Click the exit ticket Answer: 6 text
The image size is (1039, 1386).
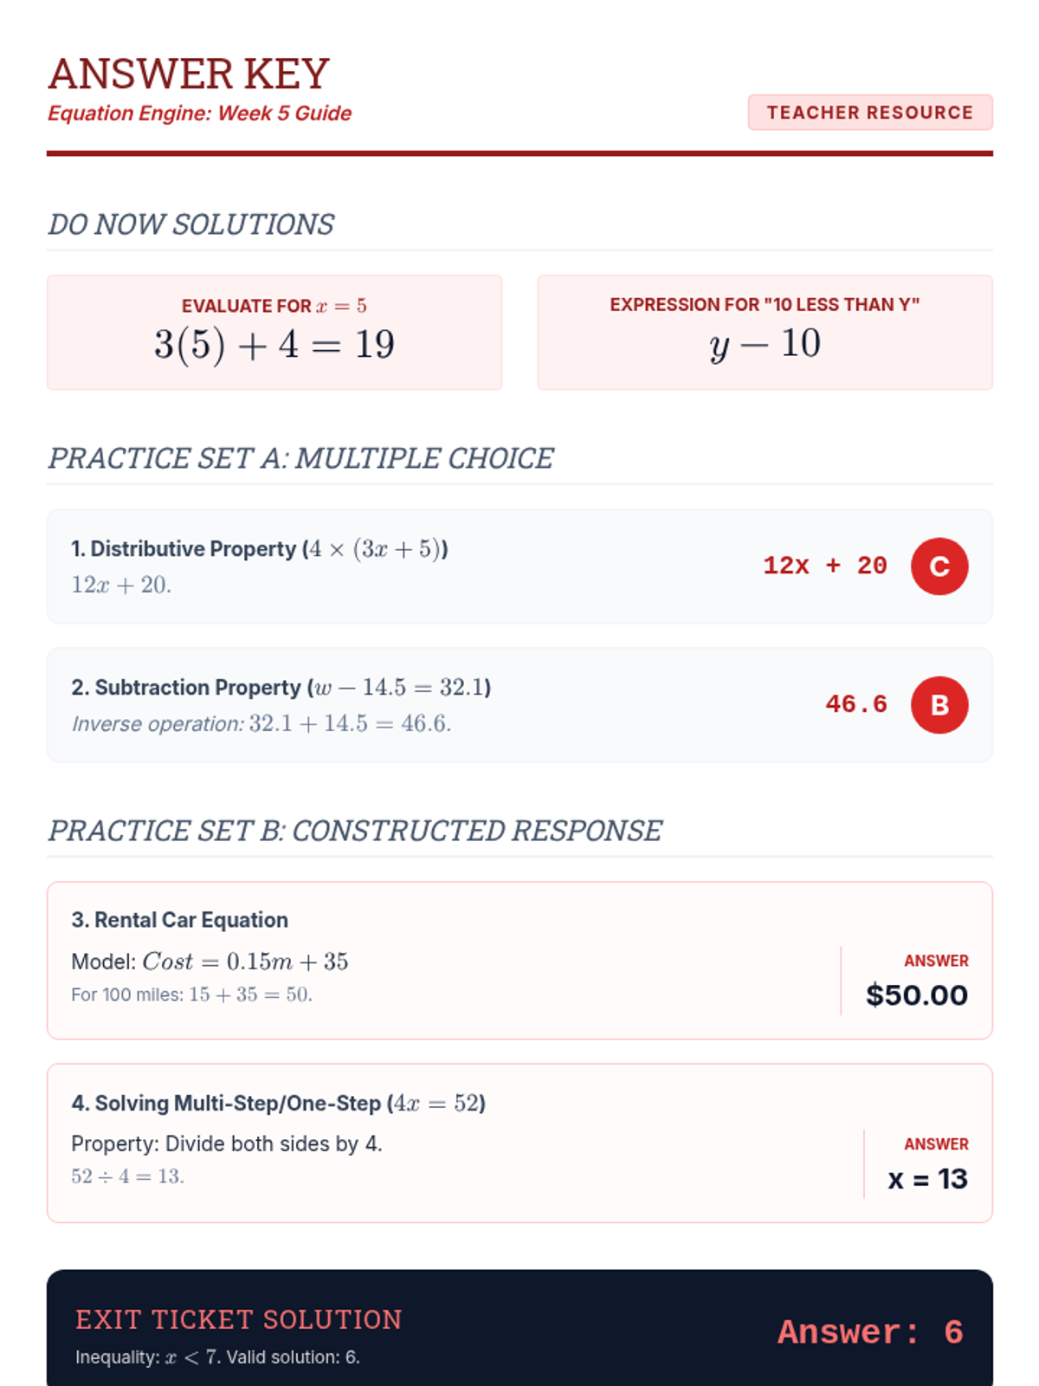(870, 1332)
